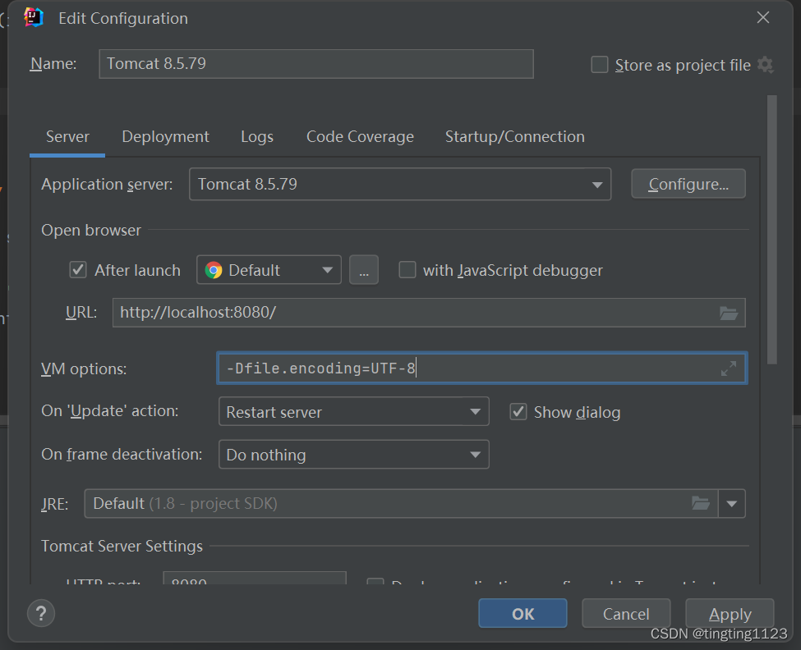Image resolution: width=801 pixels, height=650 pixels.
Task: Click the IntelliJ IDEA logo icon
Action: (34, 18)
